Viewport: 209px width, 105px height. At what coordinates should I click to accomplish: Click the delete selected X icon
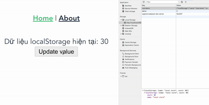tap(186, 2)
